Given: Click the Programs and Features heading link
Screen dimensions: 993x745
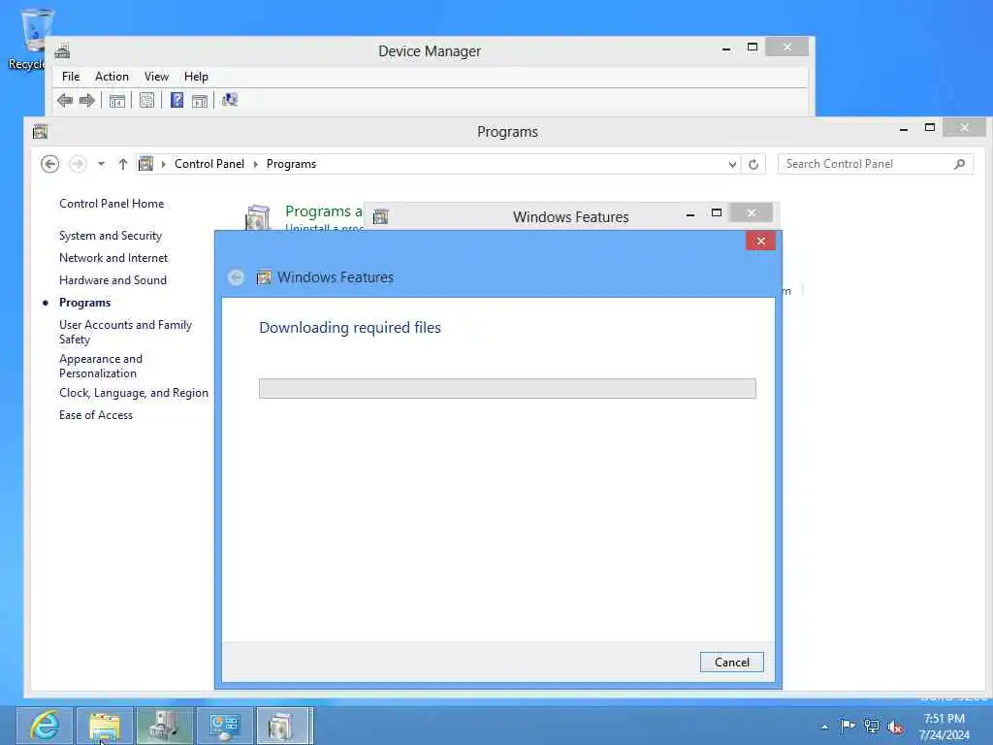Looking at the screenshot, I should (324, 211).
